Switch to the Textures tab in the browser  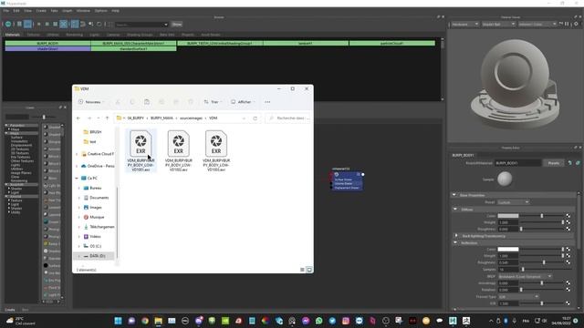pos(34,35)
